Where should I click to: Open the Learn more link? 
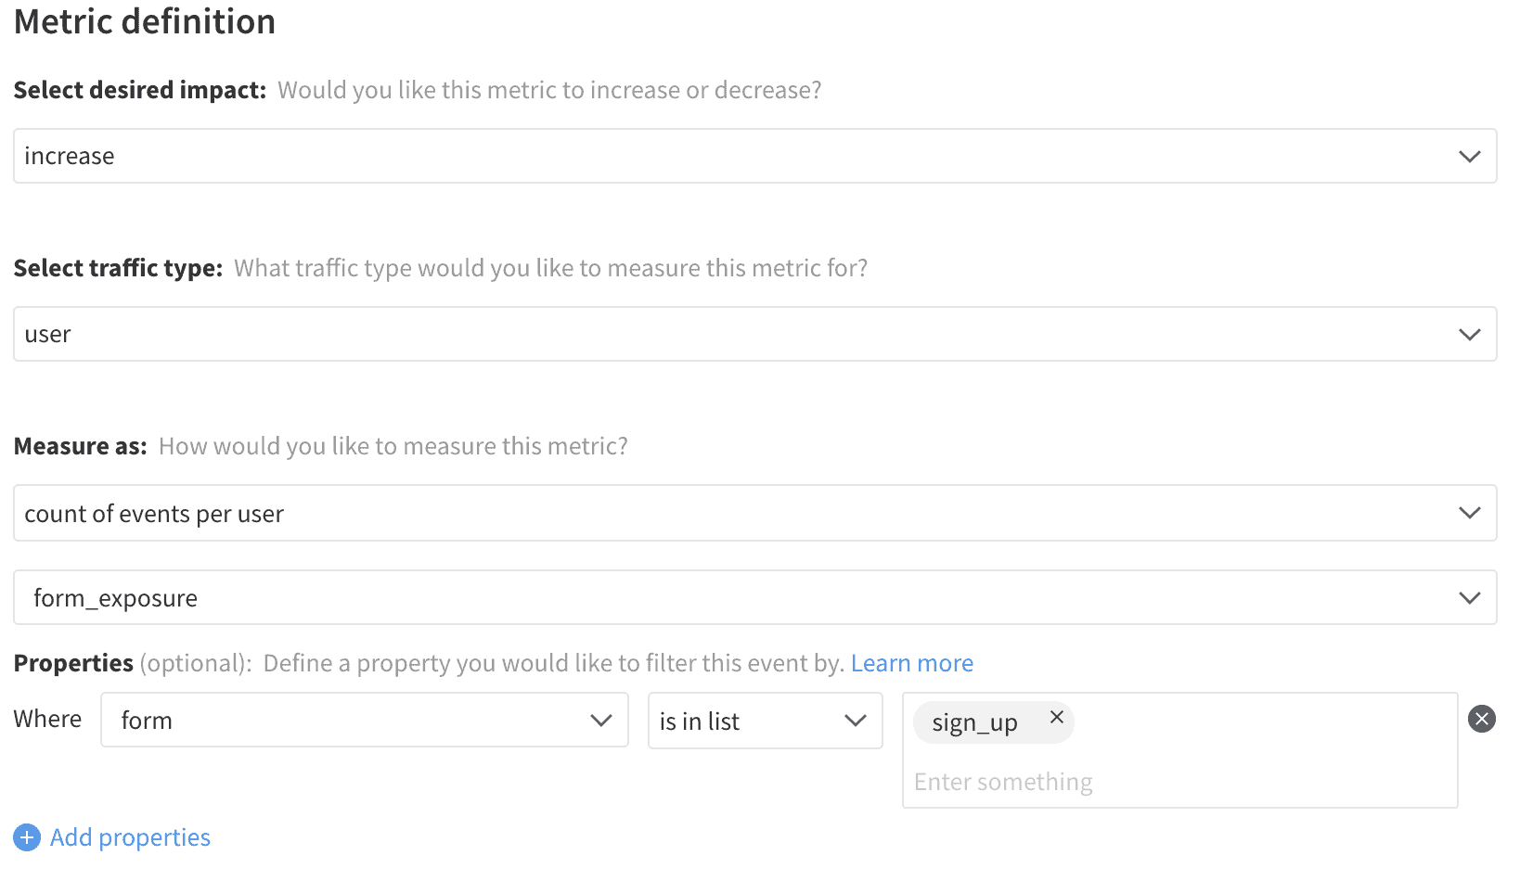[912, 663]
